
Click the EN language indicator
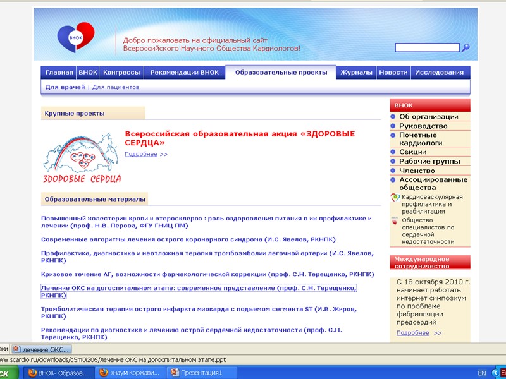tap(482, 373)
